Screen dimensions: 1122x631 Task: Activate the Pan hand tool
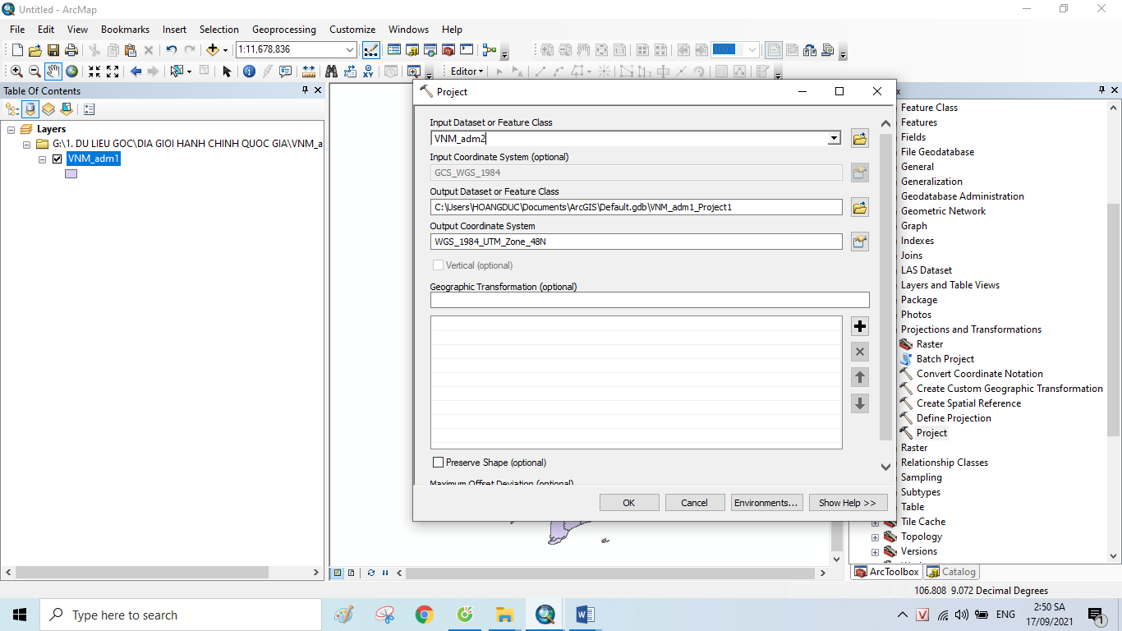(53, 71)
